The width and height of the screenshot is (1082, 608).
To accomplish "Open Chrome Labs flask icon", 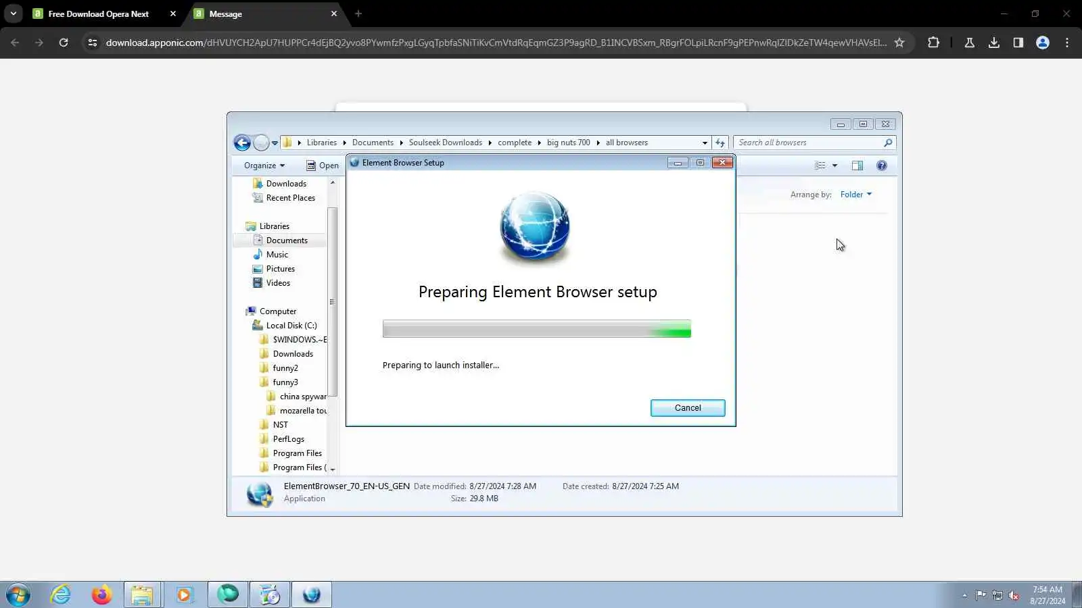I will point(970,43).
